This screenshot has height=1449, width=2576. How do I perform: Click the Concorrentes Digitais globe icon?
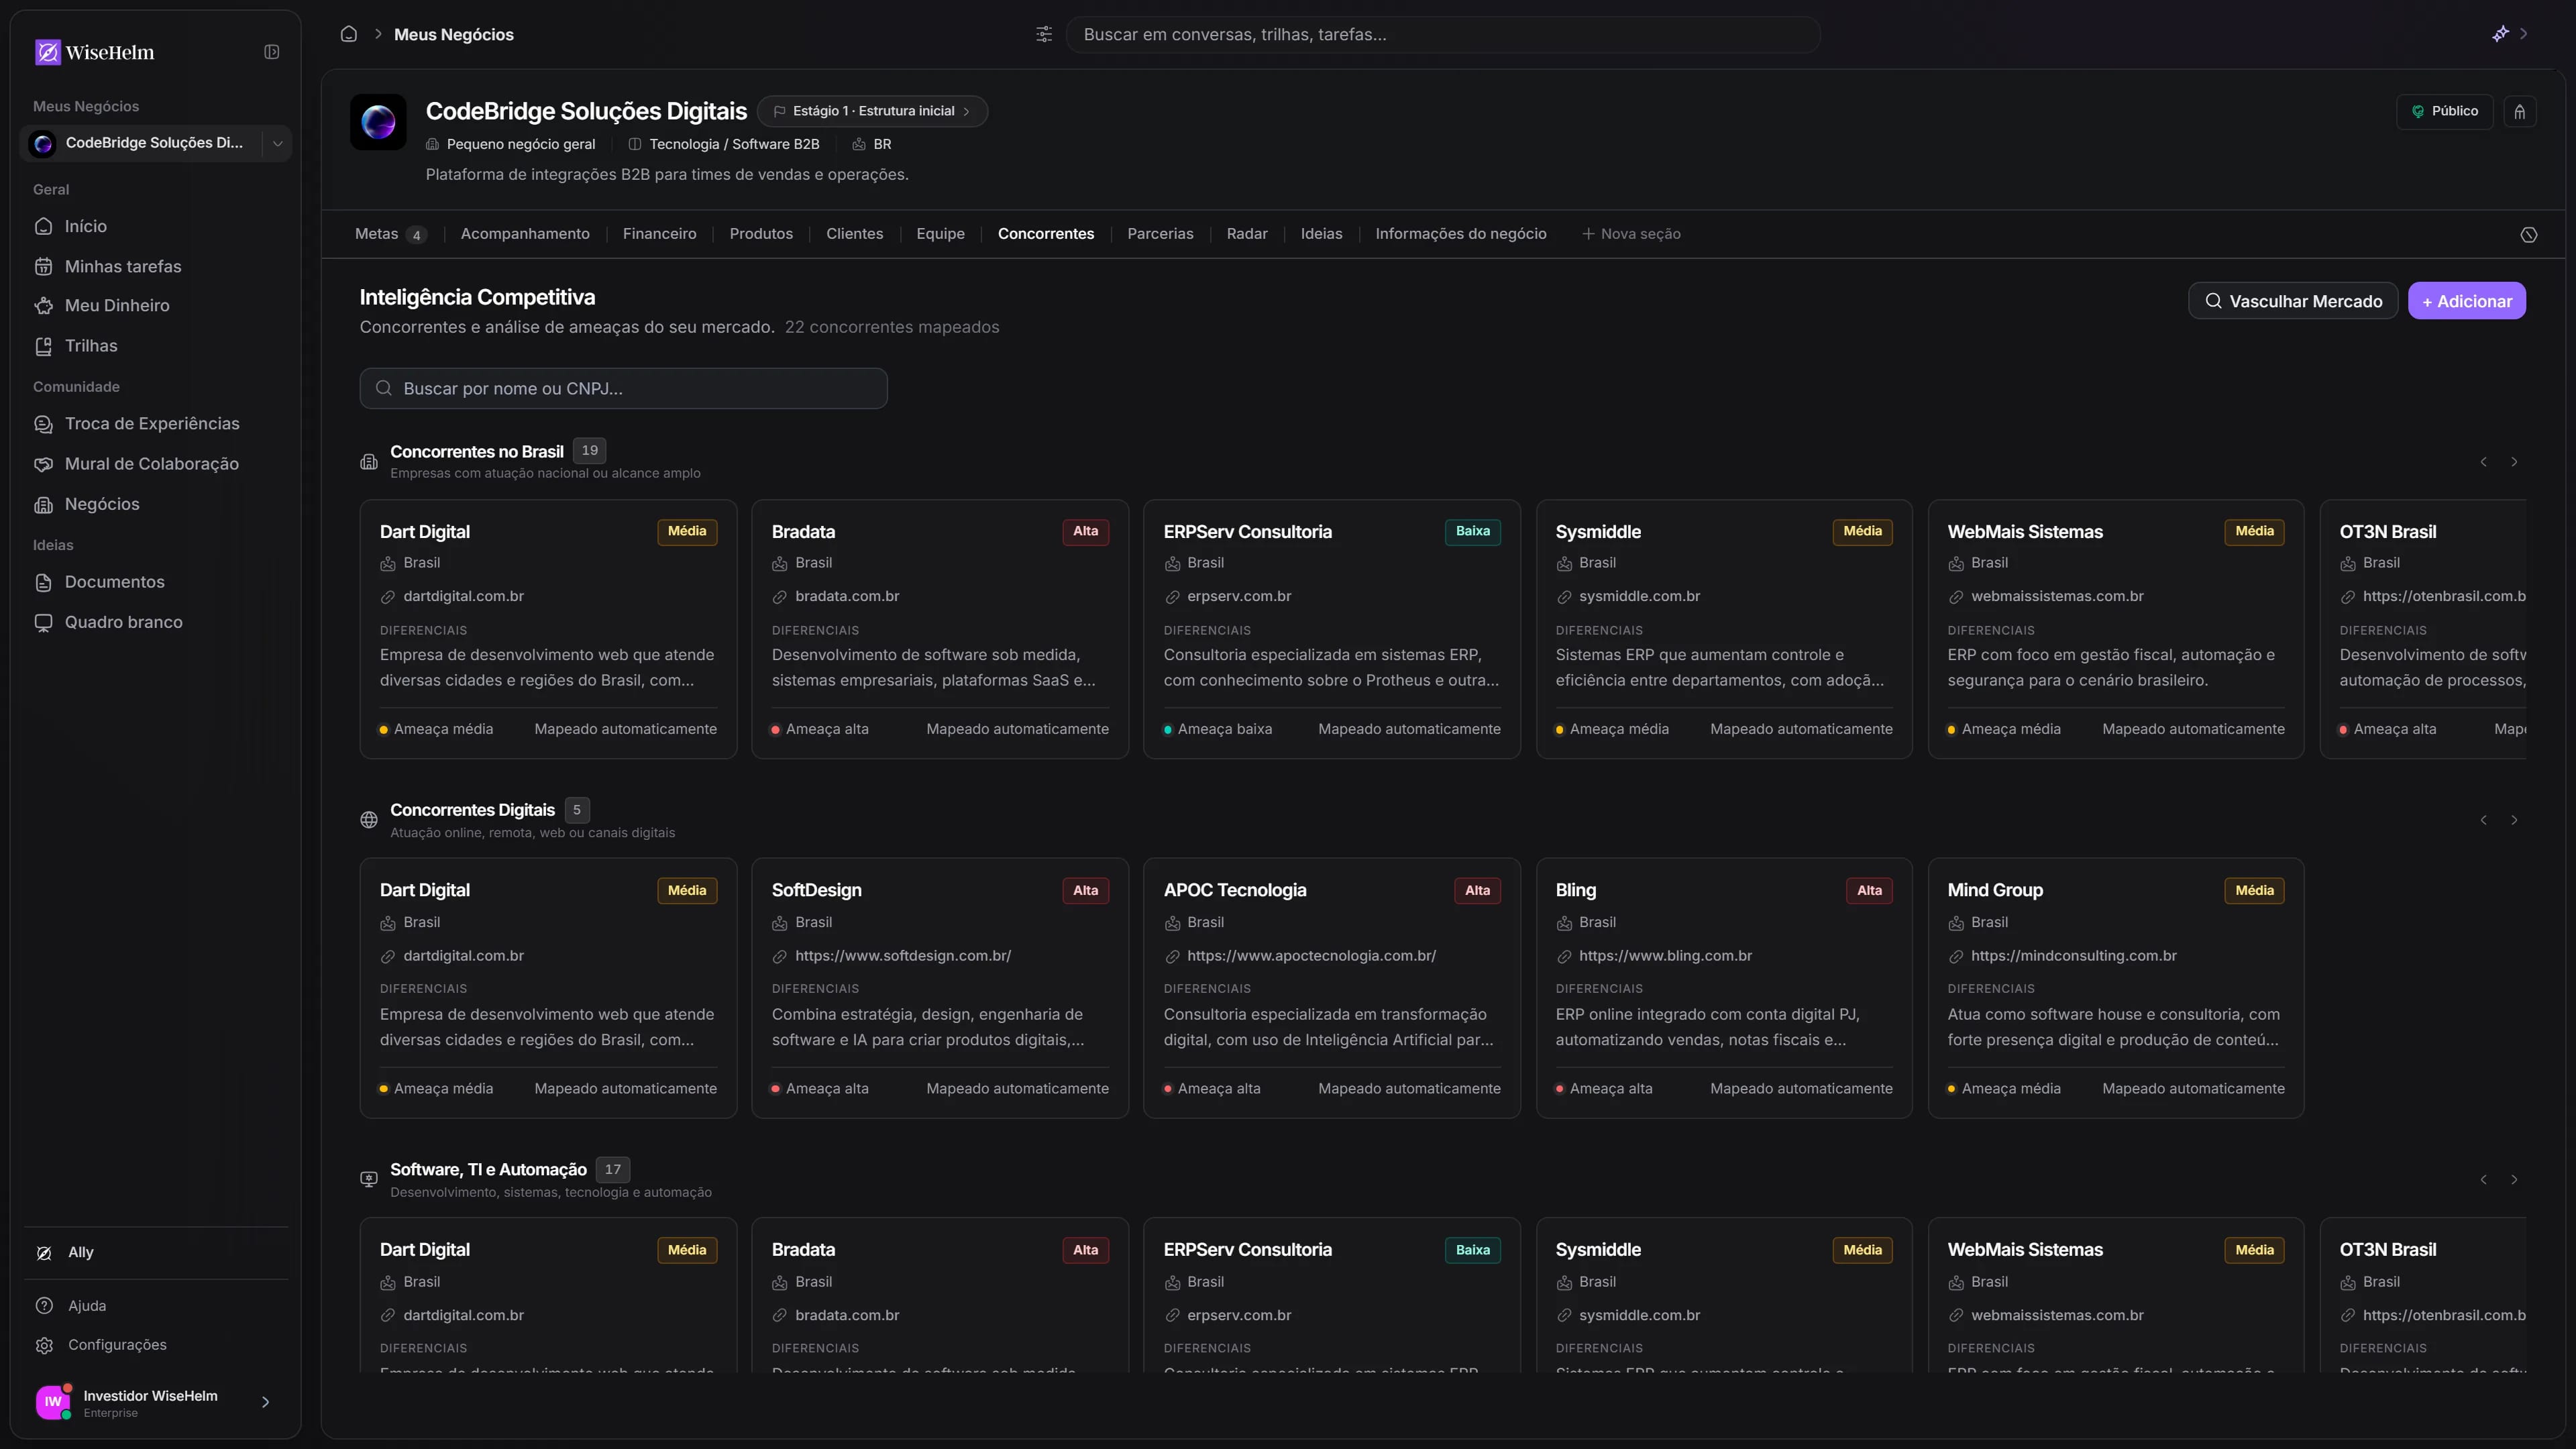click(x=369, y=820)
